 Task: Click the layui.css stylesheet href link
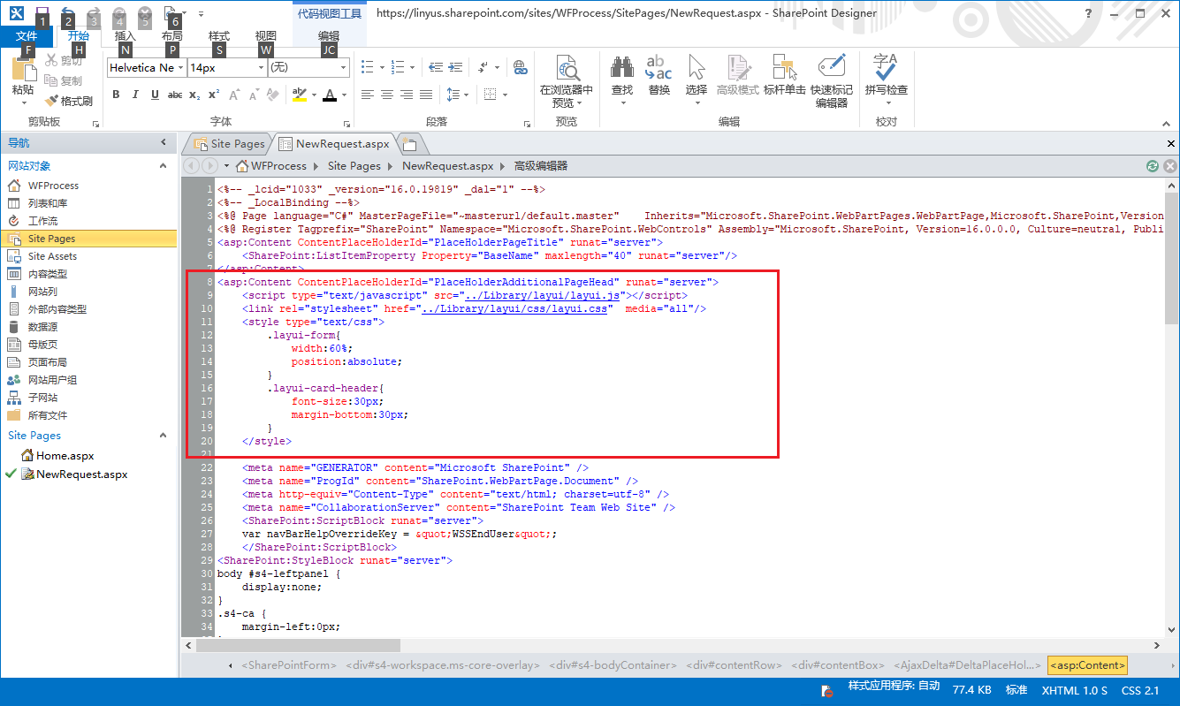514,308
